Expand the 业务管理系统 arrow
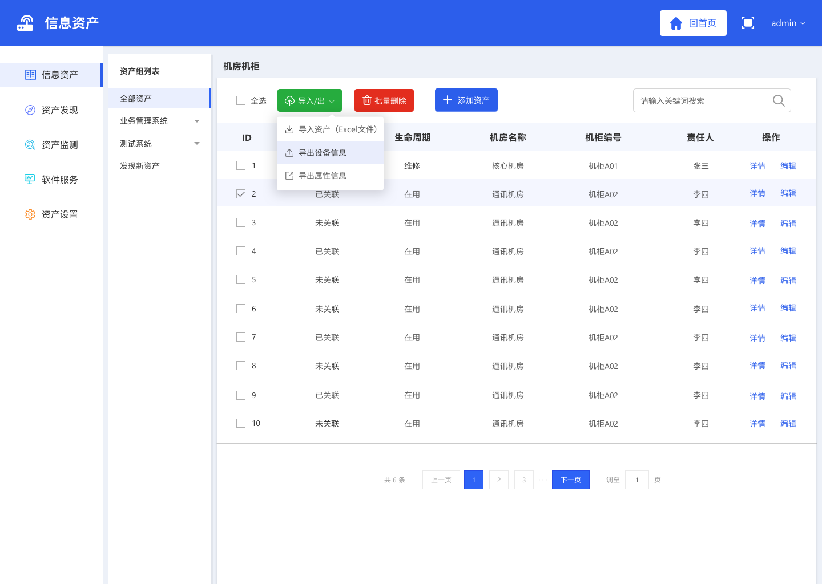 click(197, 121)
